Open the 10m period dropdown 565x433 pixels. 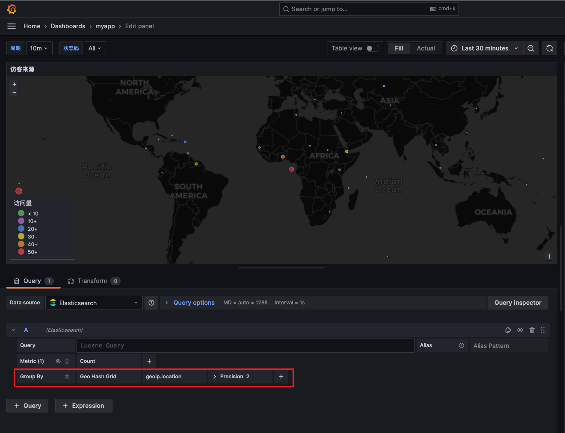(x=39, y=48)
